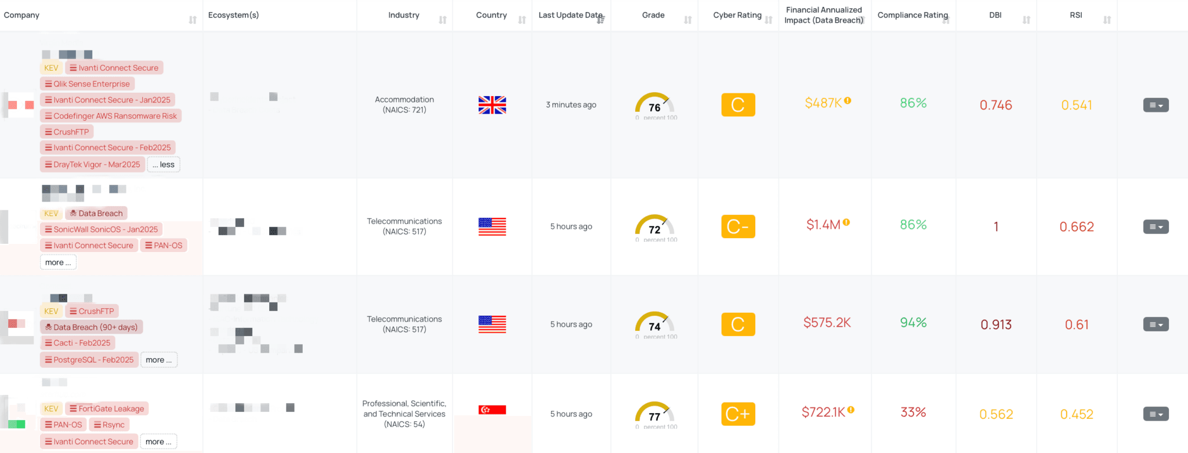Collapse tags with the less button
The height and width of the screenshot is (453, 1188).
(x=164, y=165)
